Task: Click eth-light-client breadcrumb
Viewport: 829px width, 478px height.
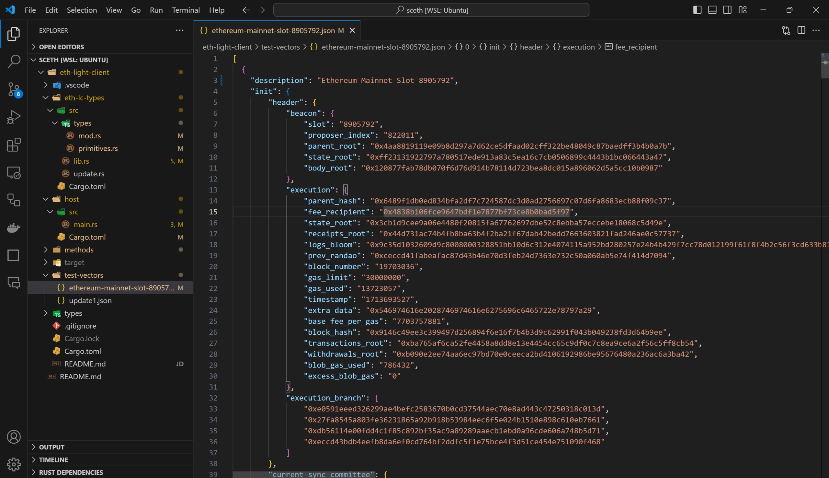Action: (x=227, y=47)
